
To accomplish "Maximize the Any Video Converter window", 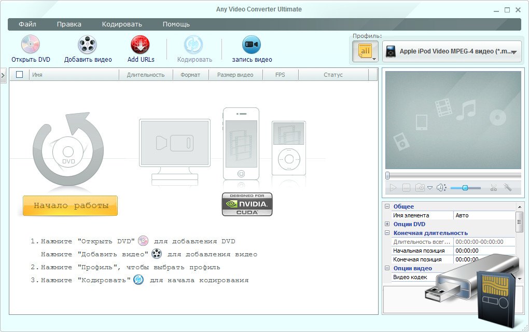I will tap(507, 10).
